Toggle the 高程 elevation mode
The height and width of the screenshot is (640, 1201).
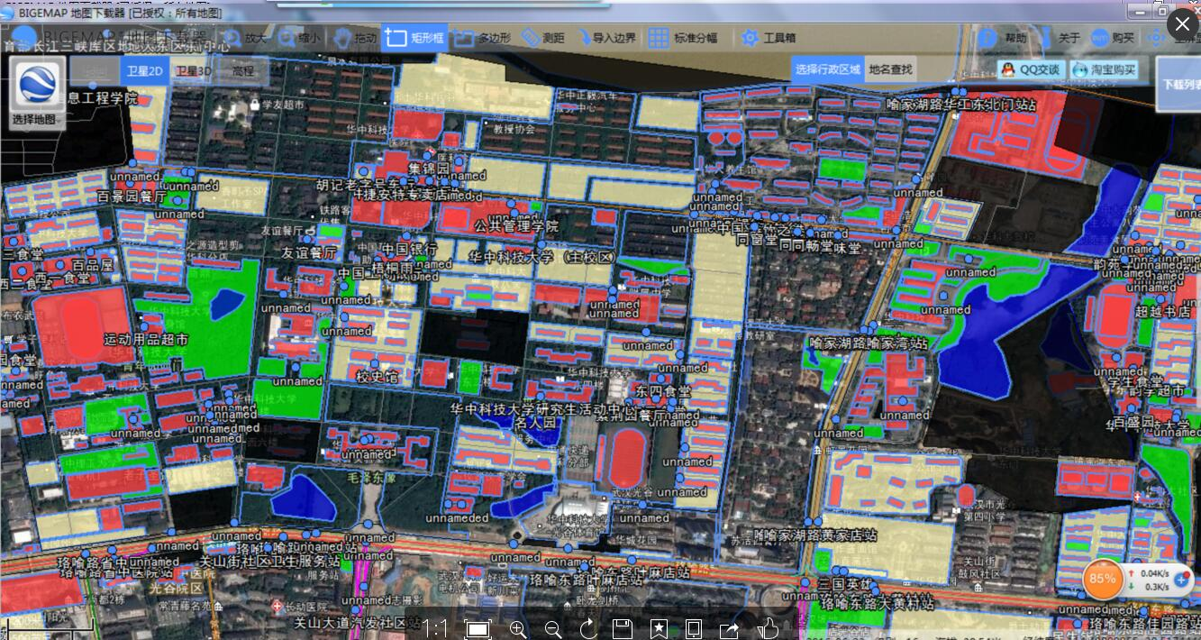coord(242,70)
